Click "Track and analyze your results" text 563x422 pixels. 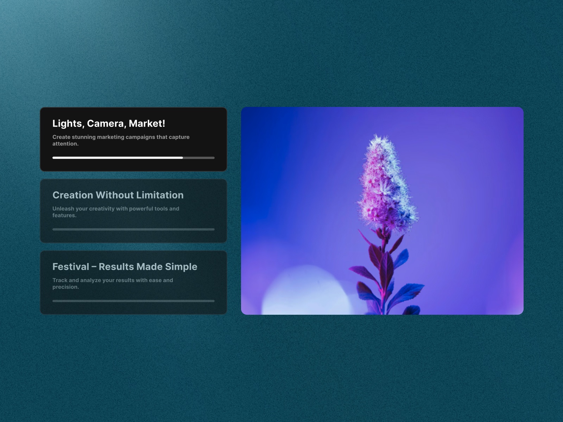coord(113,283)
